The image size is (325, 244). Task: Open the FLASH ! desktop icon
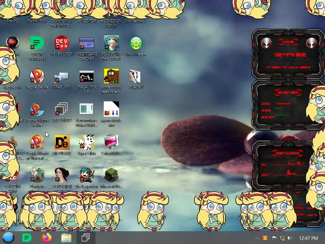click(135, 76)
